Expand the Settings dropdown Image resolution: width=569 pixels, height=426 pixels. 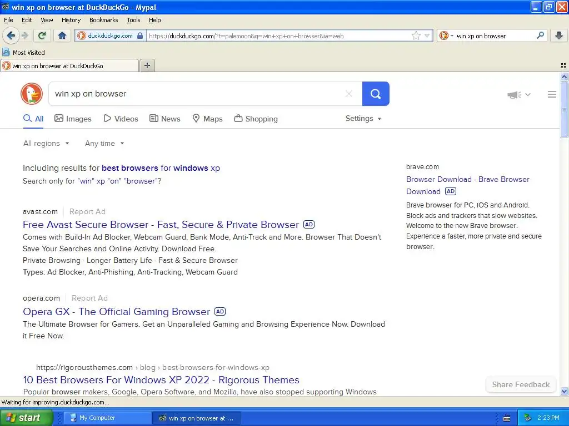coord(363,119)
